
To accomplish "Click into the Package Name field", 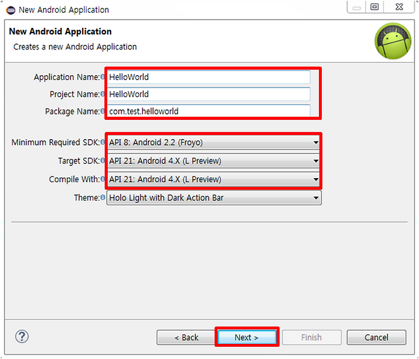I will click(209, 111).
